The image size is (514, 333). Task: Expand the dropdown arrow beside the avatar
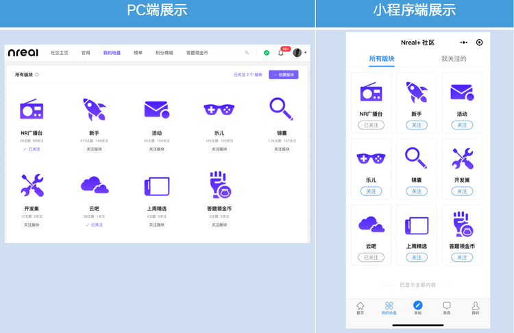pyautogui.click(x=306, y=53)
